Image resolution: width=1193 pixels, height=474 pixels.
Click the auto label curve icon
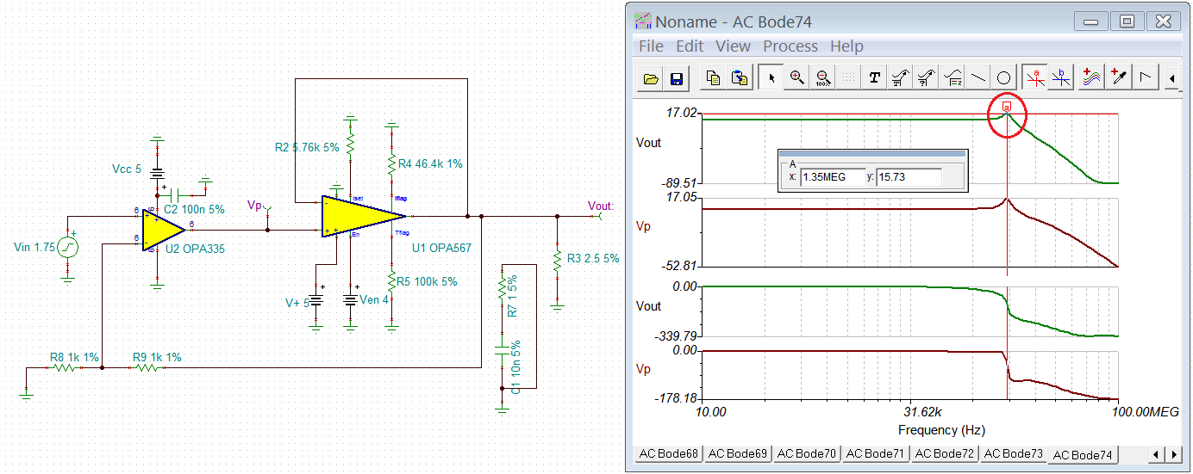[901, 78]
